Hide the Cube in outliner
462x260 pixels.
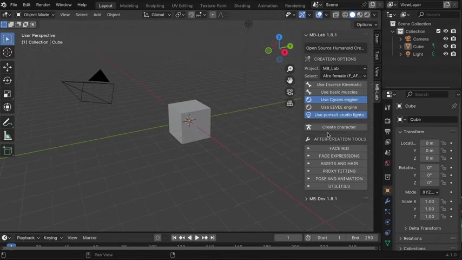(x=446, y=47)
